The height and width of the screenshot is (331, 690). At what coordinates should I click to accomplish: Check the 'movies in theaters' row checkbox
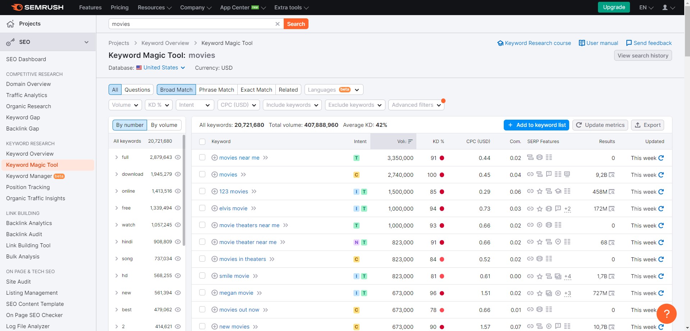click(x=202, y=259)
